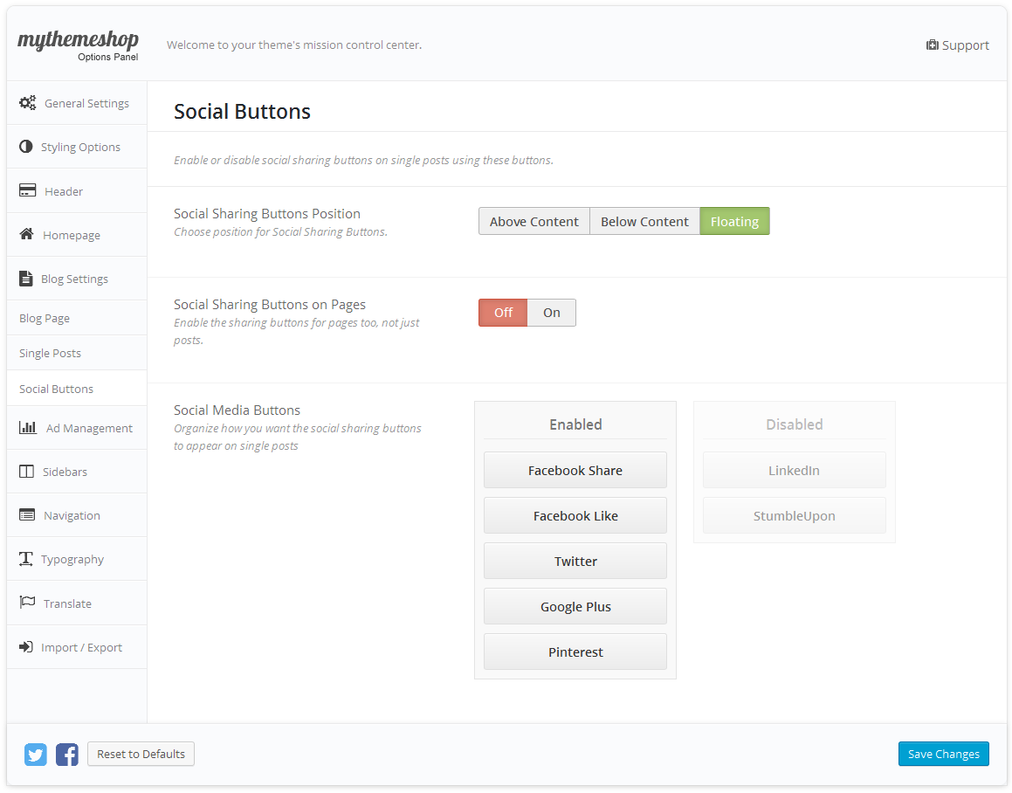Image resolution: width=1012 pixels, height=793 pixels.
Task: Click the Import / Export arrow icon
Action: point(26,646)
